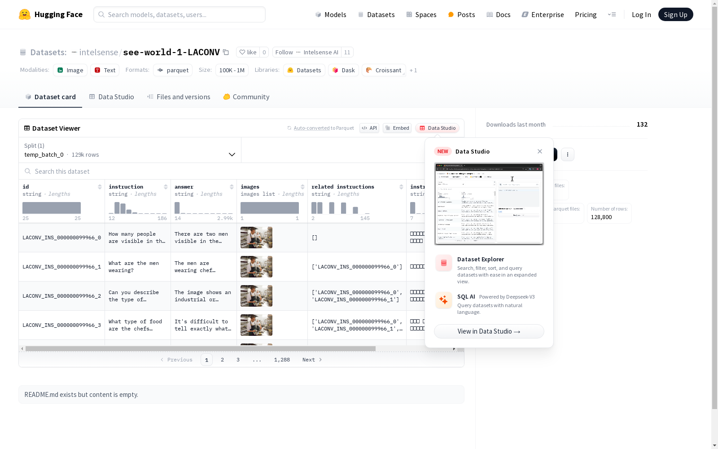Sort by the id column
Screen dimensions: 718x449
pyautogui.click(x=100, y=187)
